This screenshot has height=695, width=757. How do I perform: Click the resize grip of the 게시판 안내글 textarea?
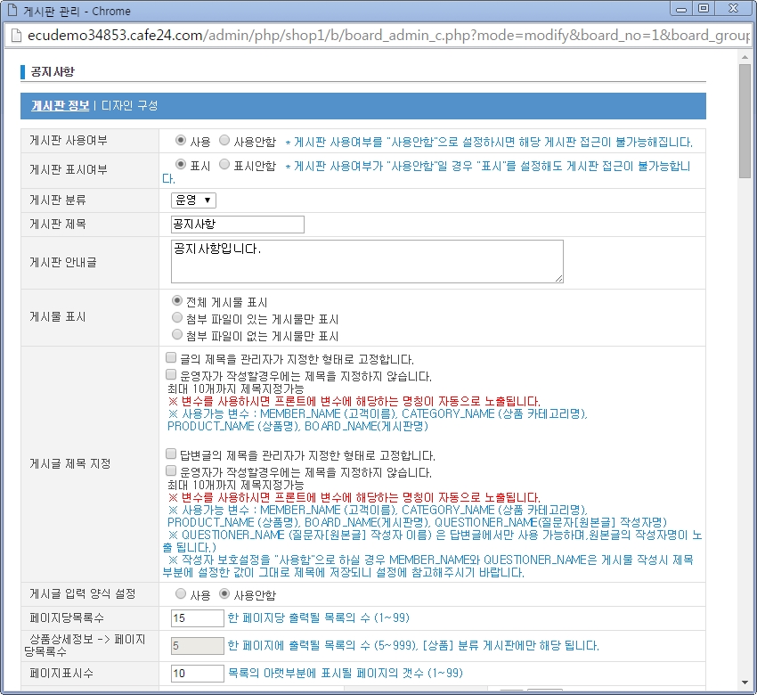pyautogui.click(x=558, y=278)
